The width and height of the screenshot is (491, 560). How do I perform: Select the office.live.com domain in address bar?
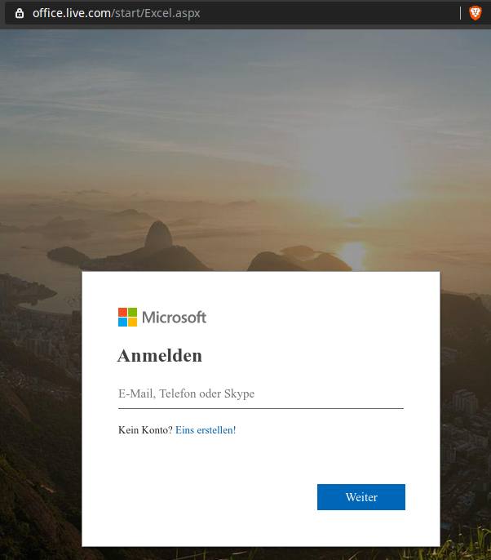[x=72, y=13]
